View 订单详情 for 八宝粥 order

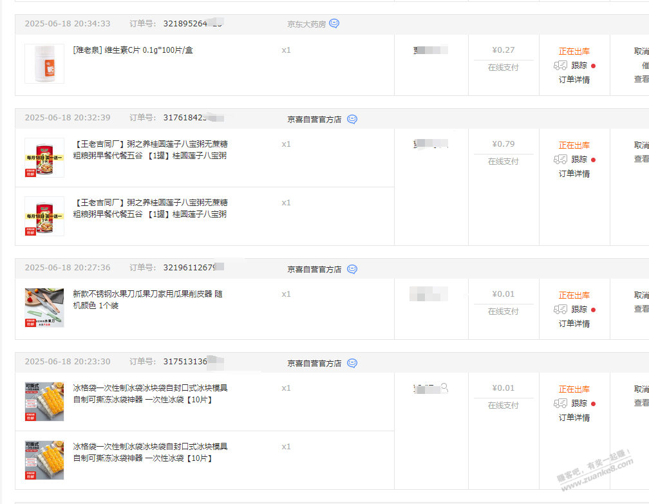pos(574,173)
